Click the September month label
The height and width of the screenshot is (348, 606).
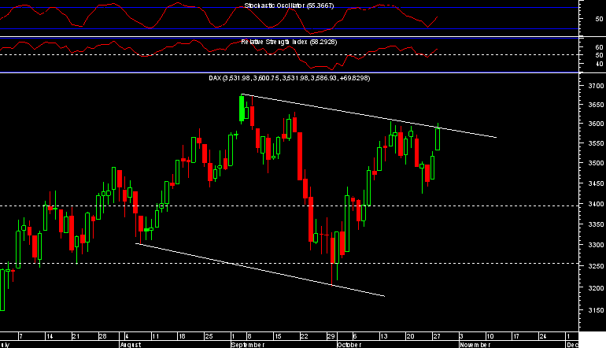[248, 345]
